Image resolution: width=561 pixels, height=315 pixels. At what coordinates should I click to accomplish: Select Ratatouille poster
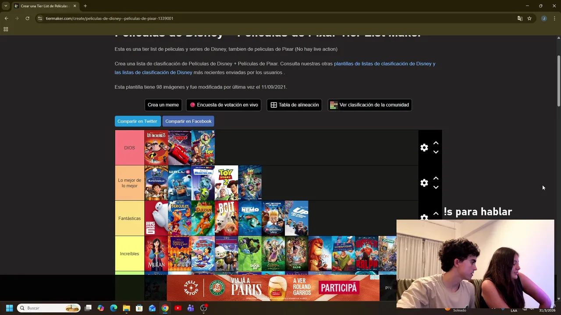click(156, 183)
